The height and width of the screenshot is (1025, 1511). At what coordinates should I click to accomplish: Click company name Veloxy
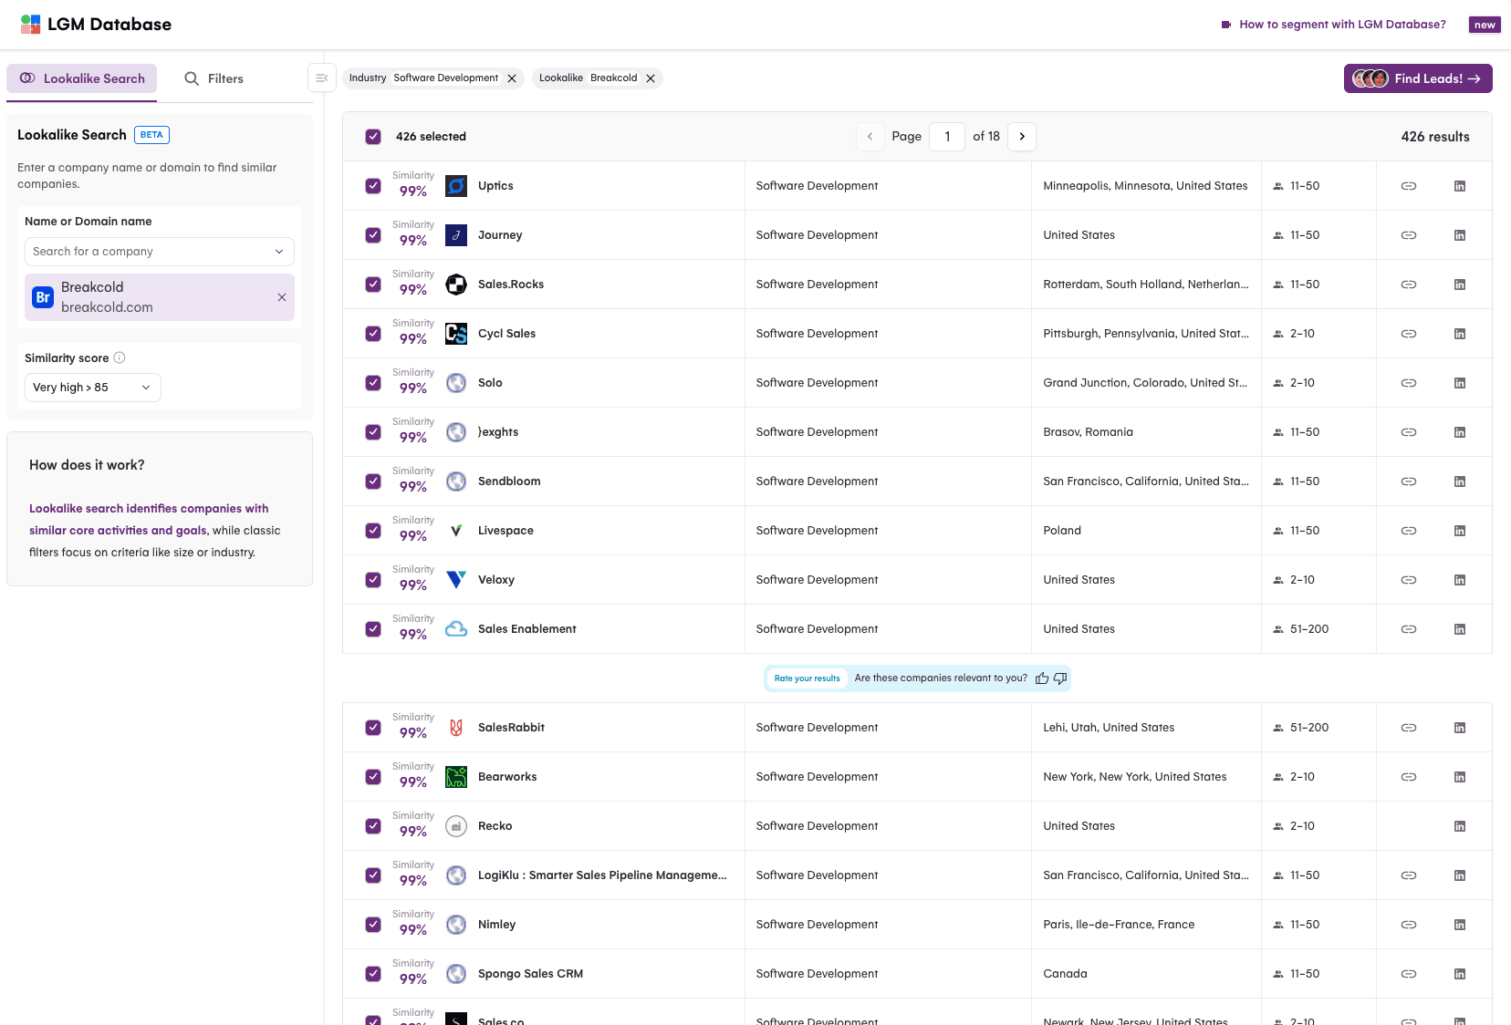click(x=496, y=580)
